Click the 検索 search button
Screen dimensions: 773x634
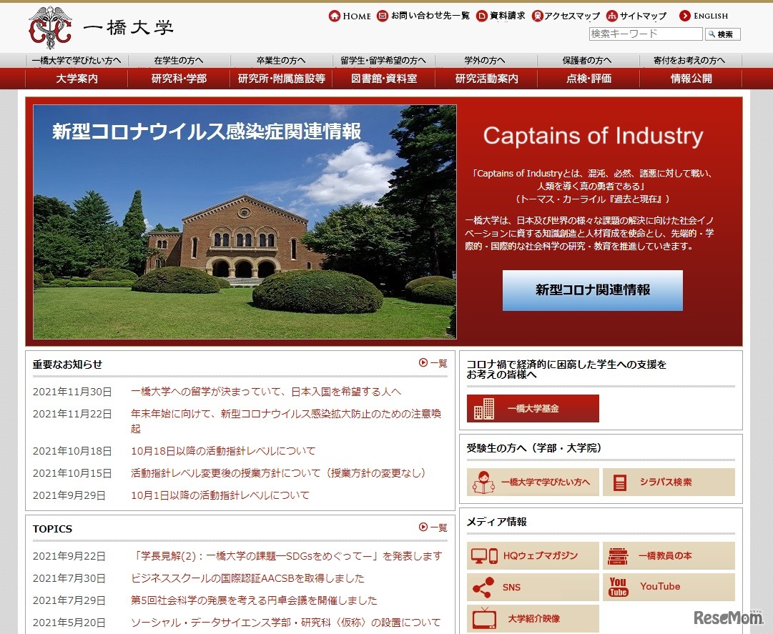(723, 34)
